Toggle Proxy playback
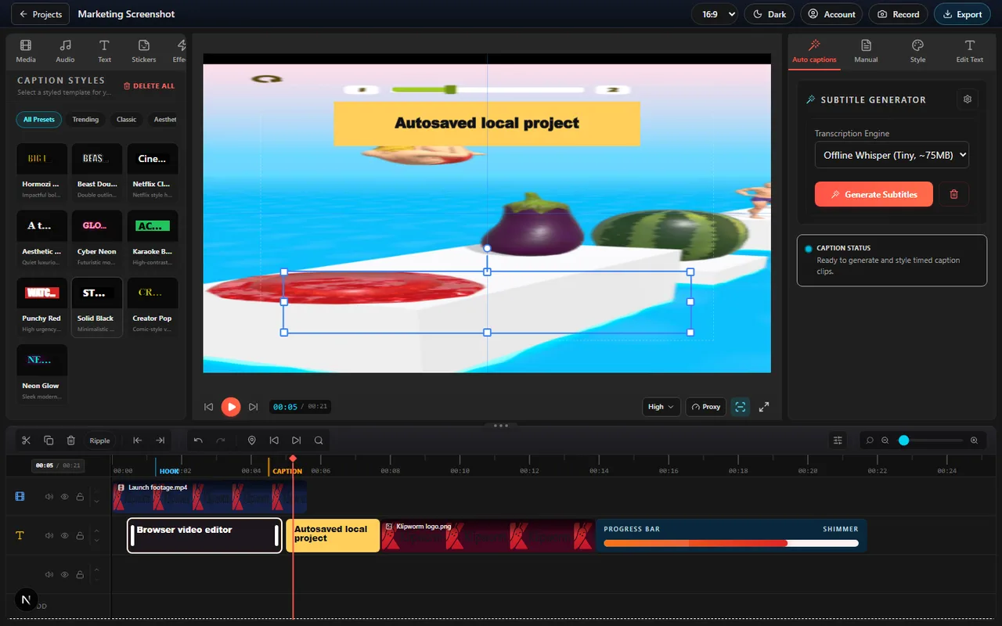The image size is (1002, 626). tap(705, 407)
